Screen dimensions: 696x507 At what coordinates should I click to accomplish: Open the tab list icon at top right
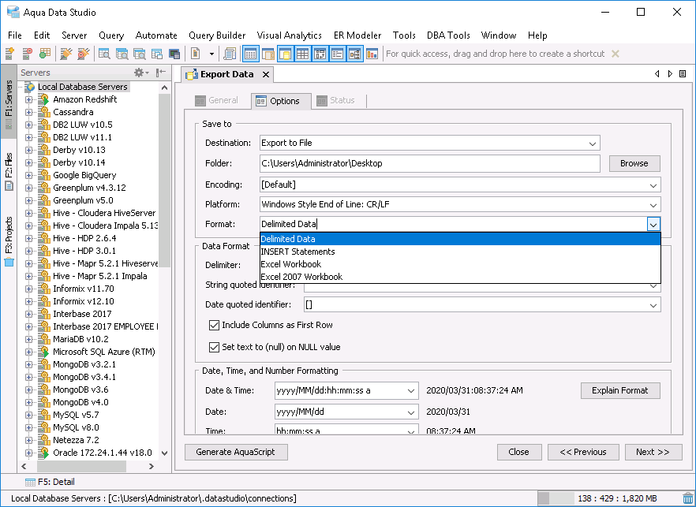click(683, 74)
